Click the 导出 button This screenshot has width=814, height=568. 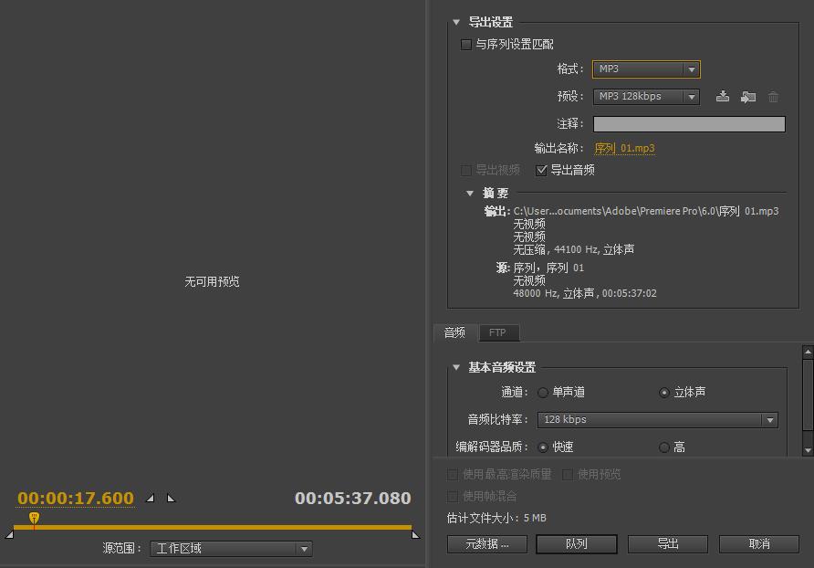(x=669, y=543)
